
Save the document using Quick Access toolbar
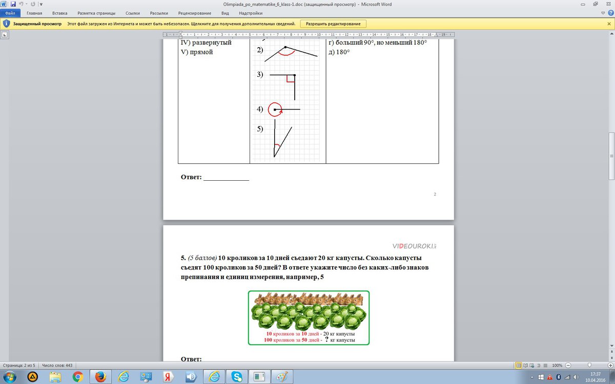13,4
